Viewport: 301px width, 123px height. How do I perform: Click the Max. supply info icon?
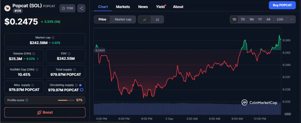(x=33, y=85)
